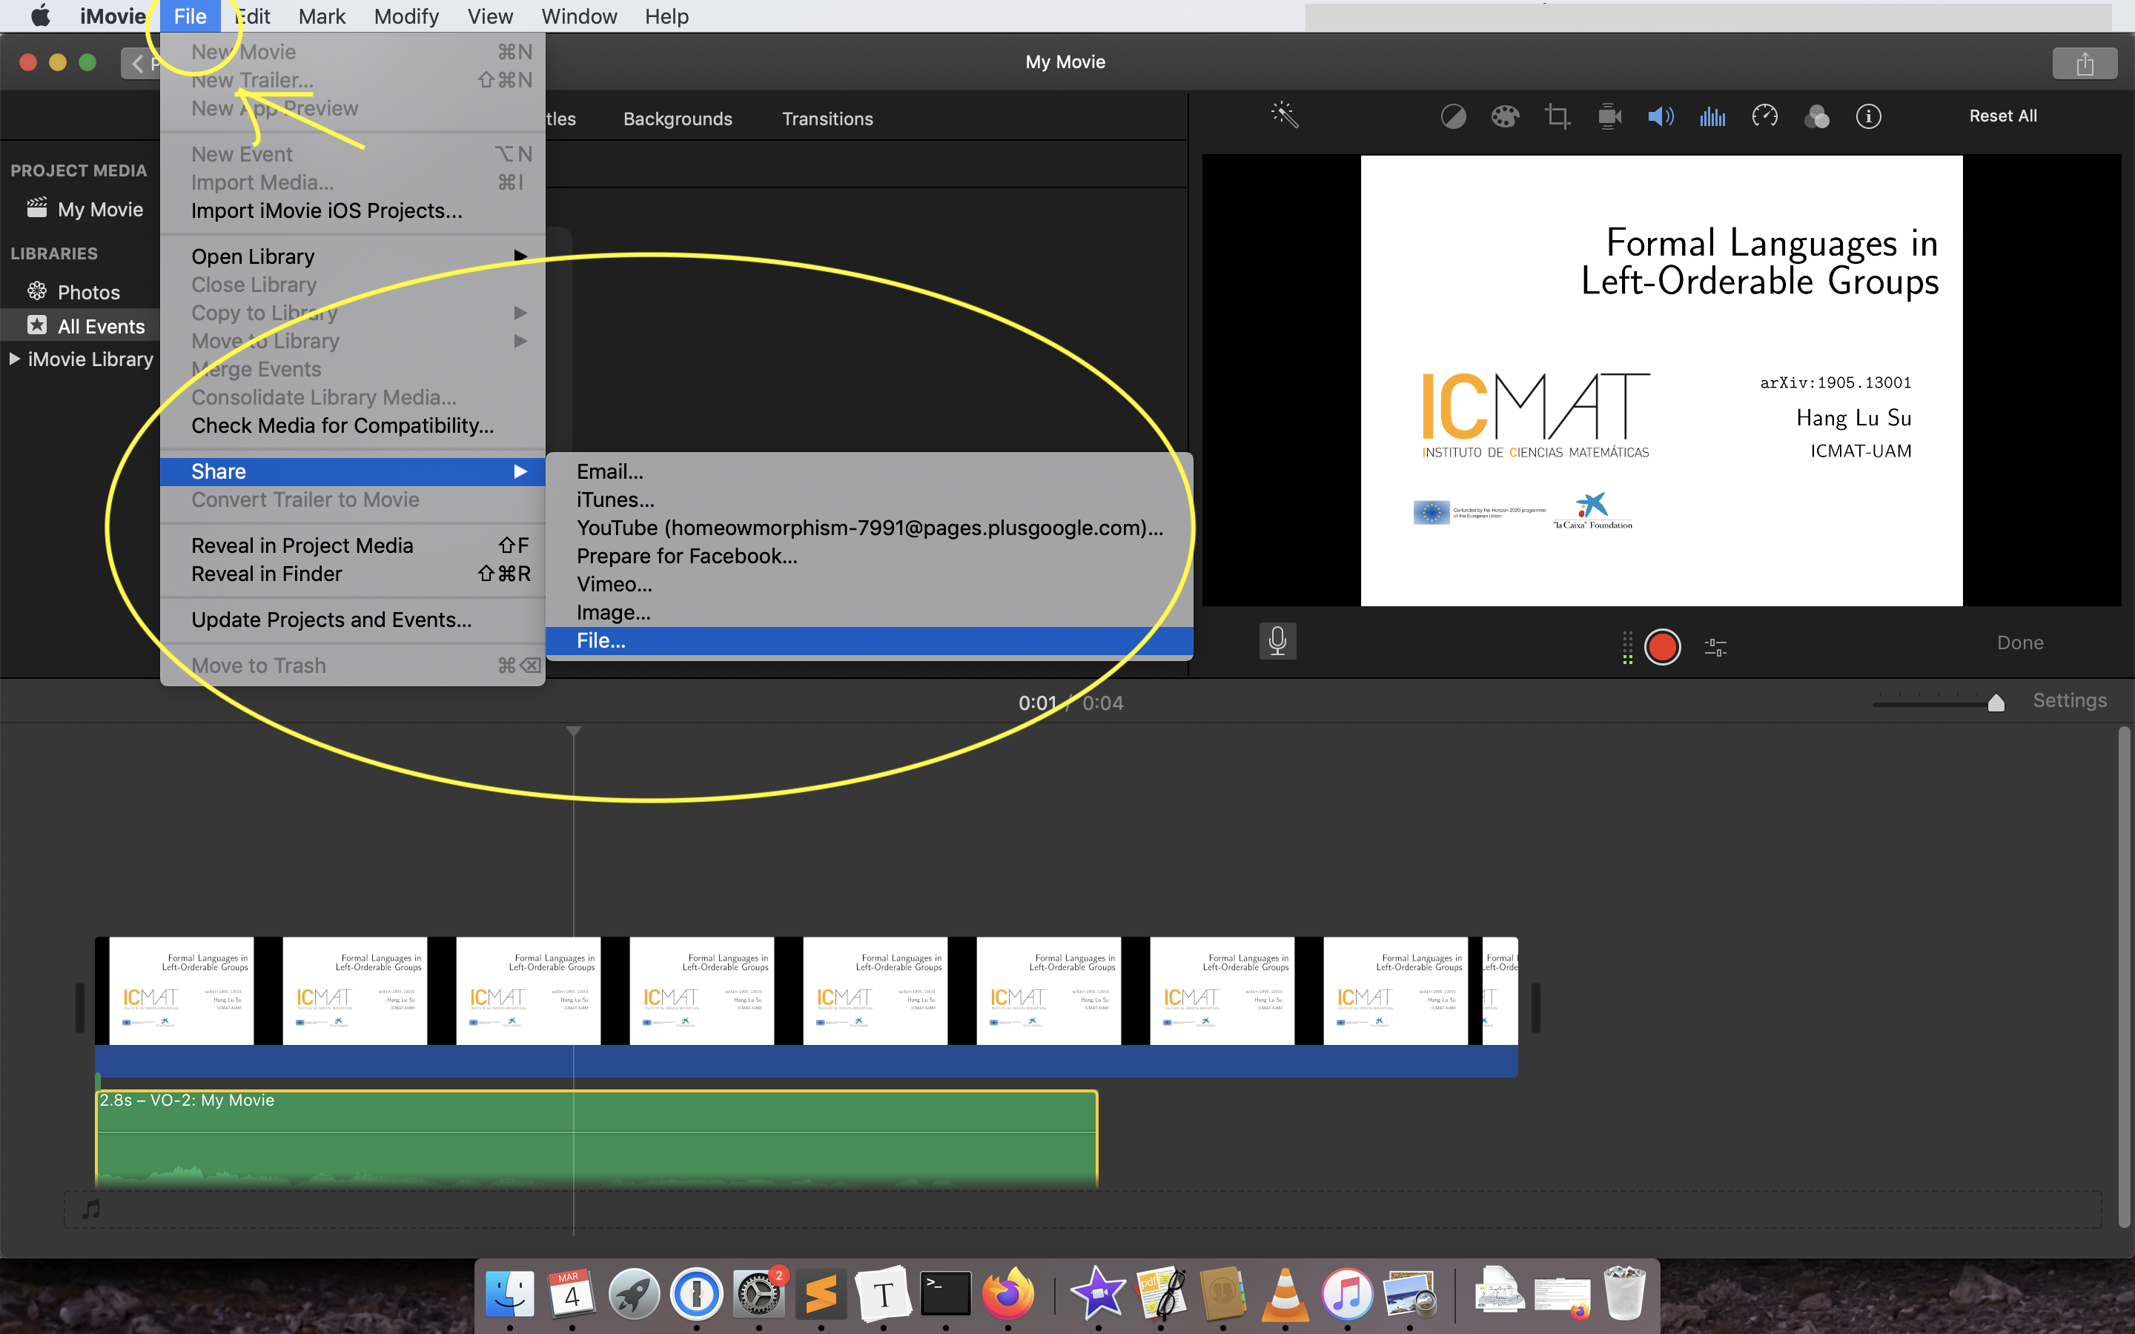Open voiceover options sliders icon
The image size is (2135, 1334).
(x=1715, y=648)
